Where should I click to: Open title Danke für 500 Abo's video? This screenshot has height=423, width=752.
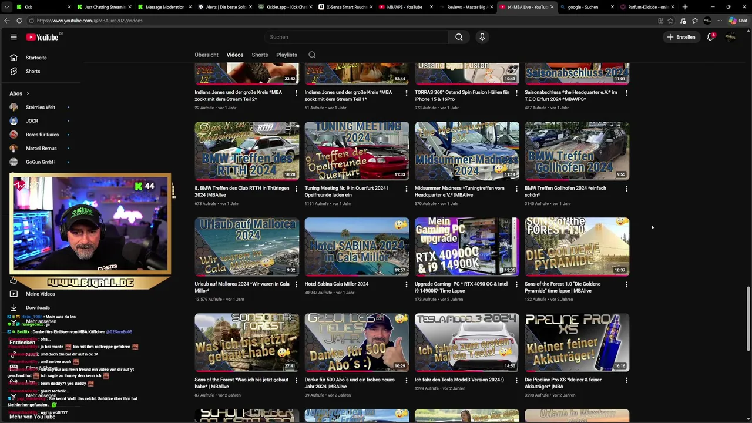click(349, 383)
